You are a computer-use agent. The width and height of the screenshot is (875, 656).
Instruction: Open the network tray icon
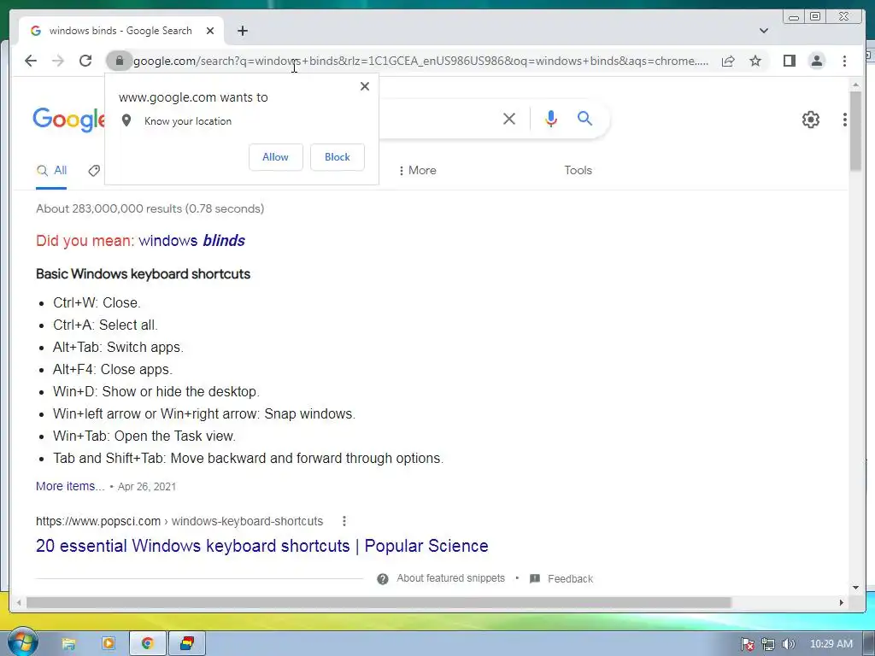point(768,644)
